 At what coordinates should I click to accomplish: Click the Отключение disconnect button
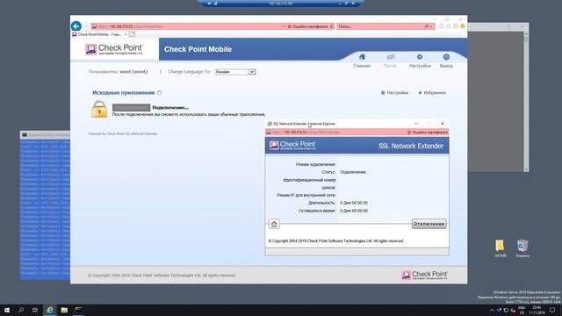429,224
